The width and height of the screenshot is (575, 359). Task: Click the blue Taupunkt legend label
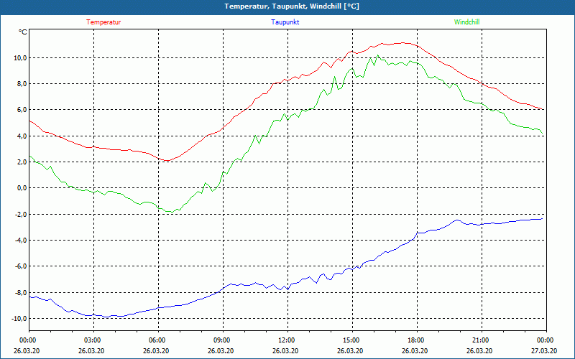pyautogui.click(x=285, y=22)
